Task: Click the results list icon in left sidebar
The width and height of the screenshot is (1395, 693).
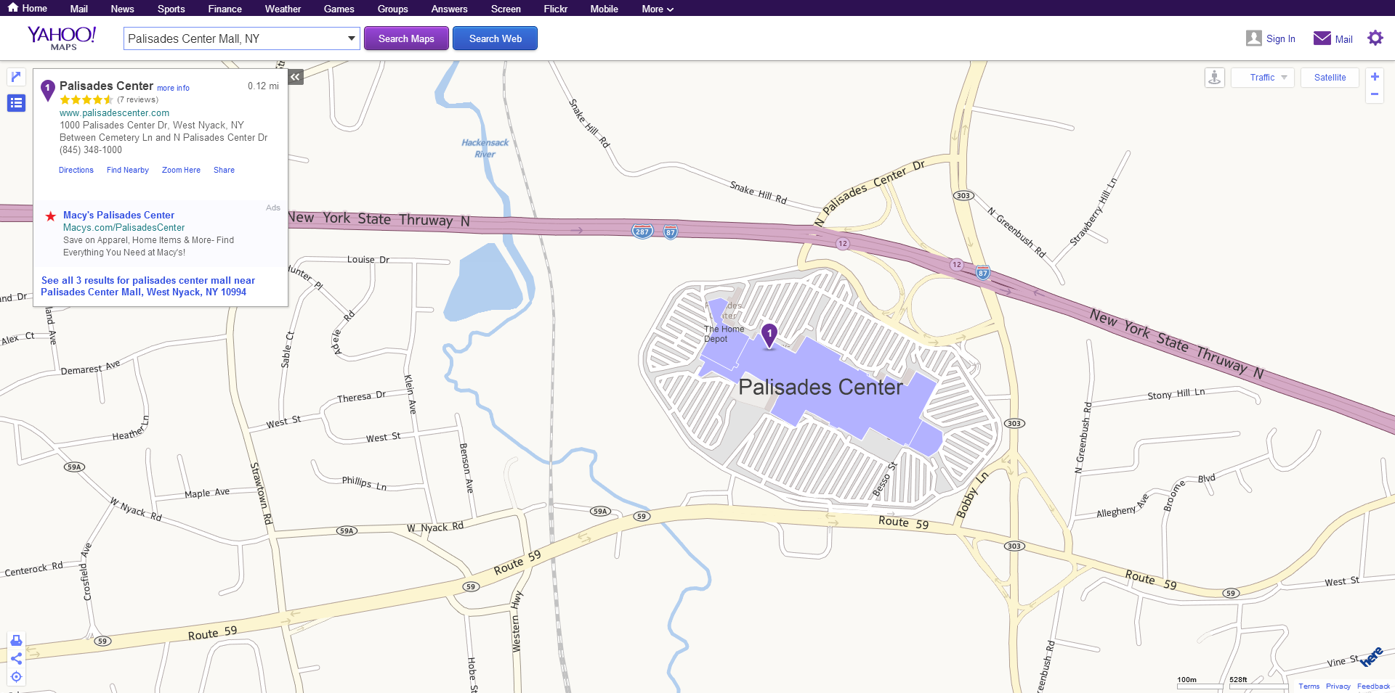Action: (16, 103)
